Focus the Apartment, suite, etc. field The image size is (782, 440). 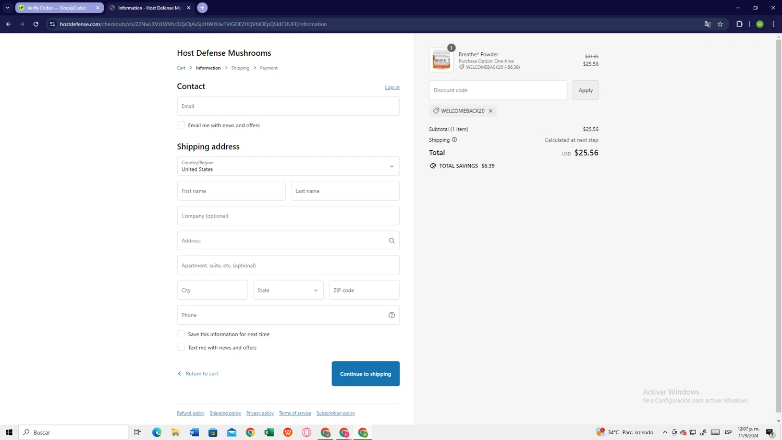pos(288,265)
